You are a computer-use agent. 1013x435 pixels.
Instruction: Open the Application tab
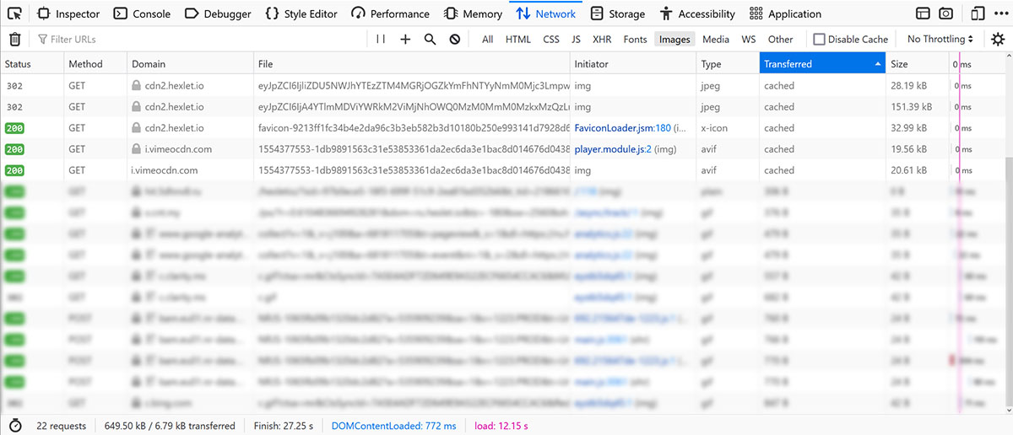[x=785, y=13]
